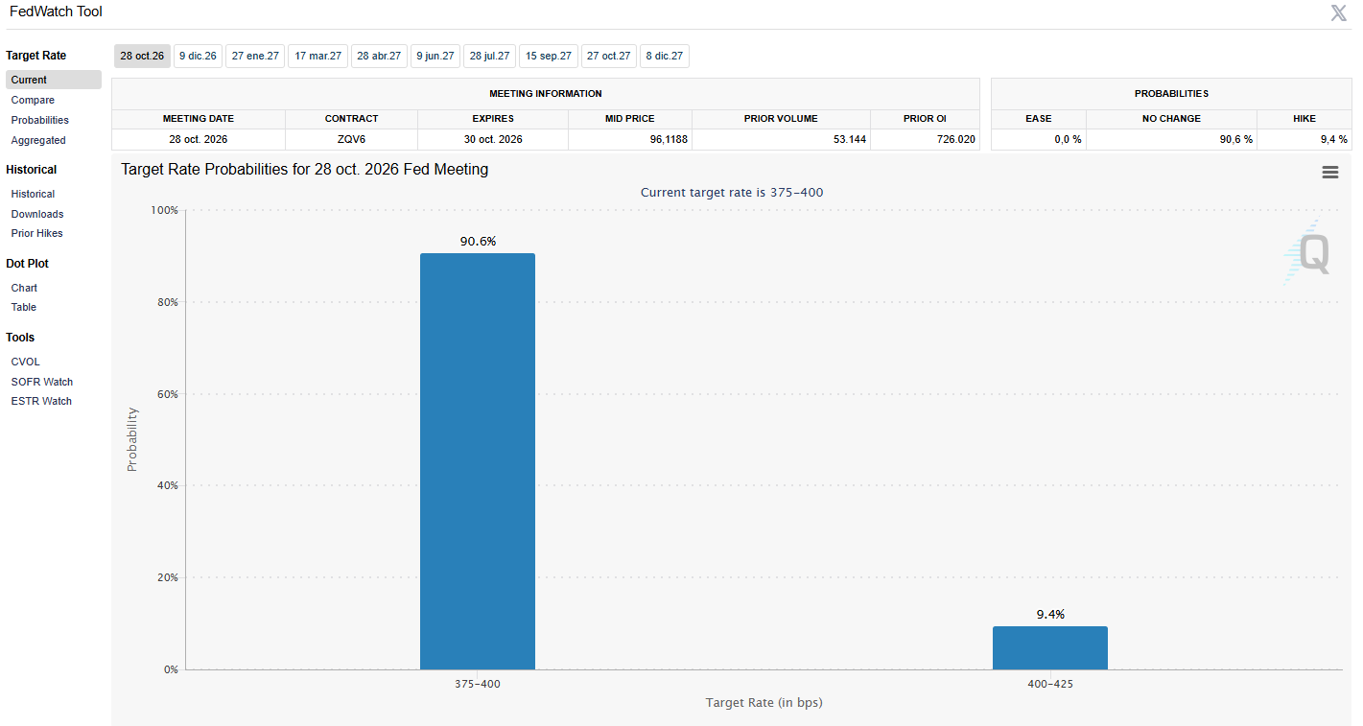Switch to the 27 ene.27 meeting
This screenshot has height=726, width=1363.
(255, 56)
